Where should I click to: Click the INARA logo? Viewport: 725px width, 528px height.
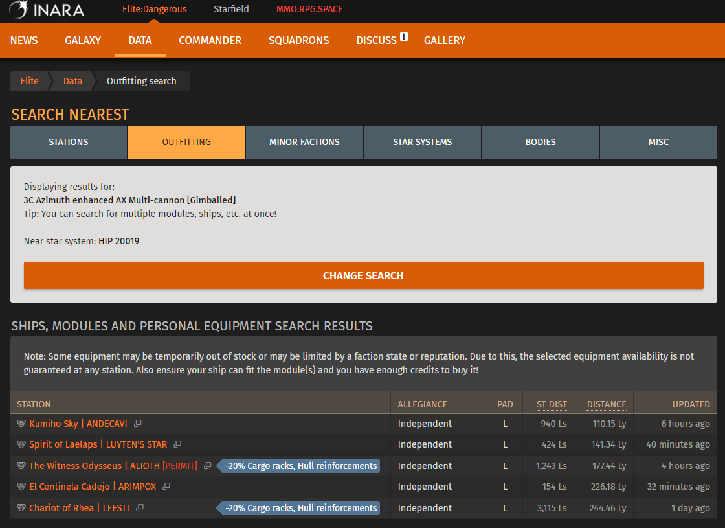(46, 9)
